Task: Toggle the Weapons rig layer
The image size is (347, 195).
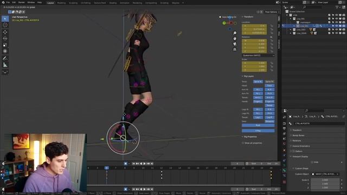Action: (x=269, y=121)
